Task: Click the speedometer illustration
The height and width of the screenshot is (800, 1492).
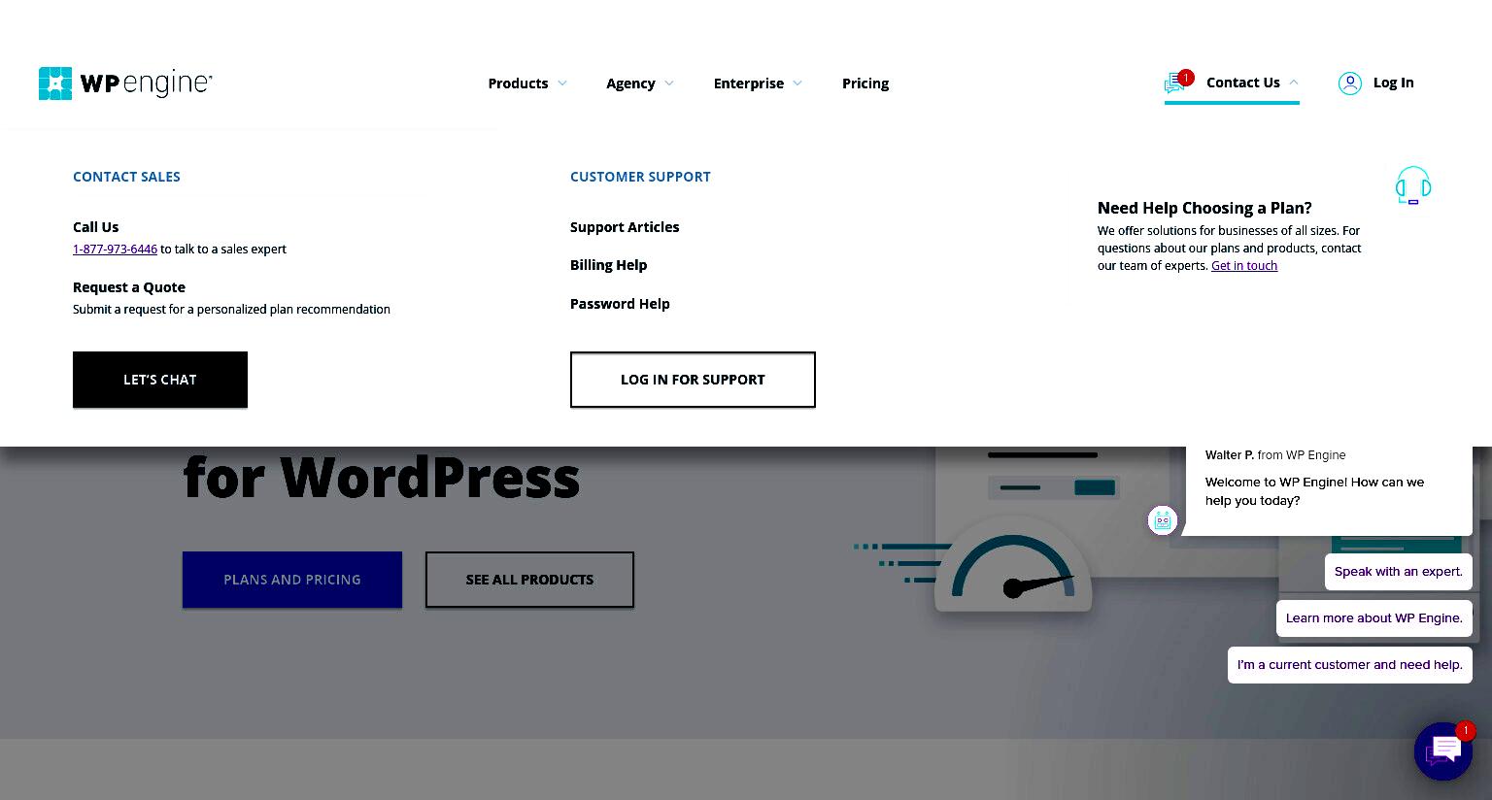Action: tap(1013, 564)
